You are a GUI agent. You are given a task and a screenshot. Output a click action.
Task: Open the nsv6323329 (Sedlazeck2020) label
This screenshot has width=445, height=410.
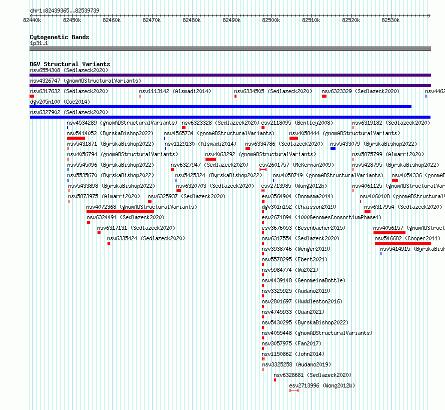coord(360,91)
